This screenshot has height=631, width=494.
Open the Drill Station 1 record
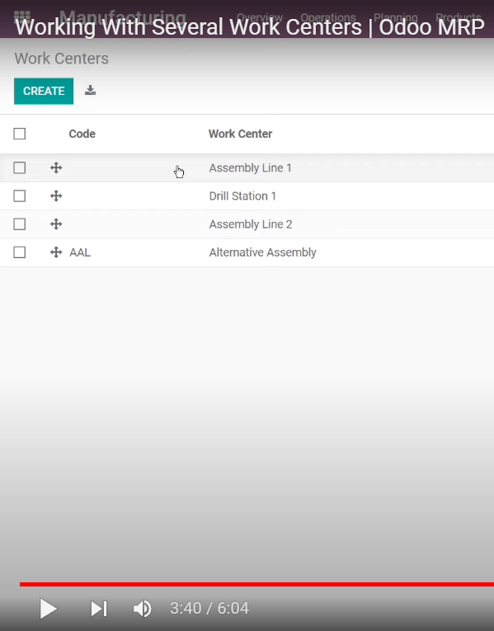click(x=242, y=196)
